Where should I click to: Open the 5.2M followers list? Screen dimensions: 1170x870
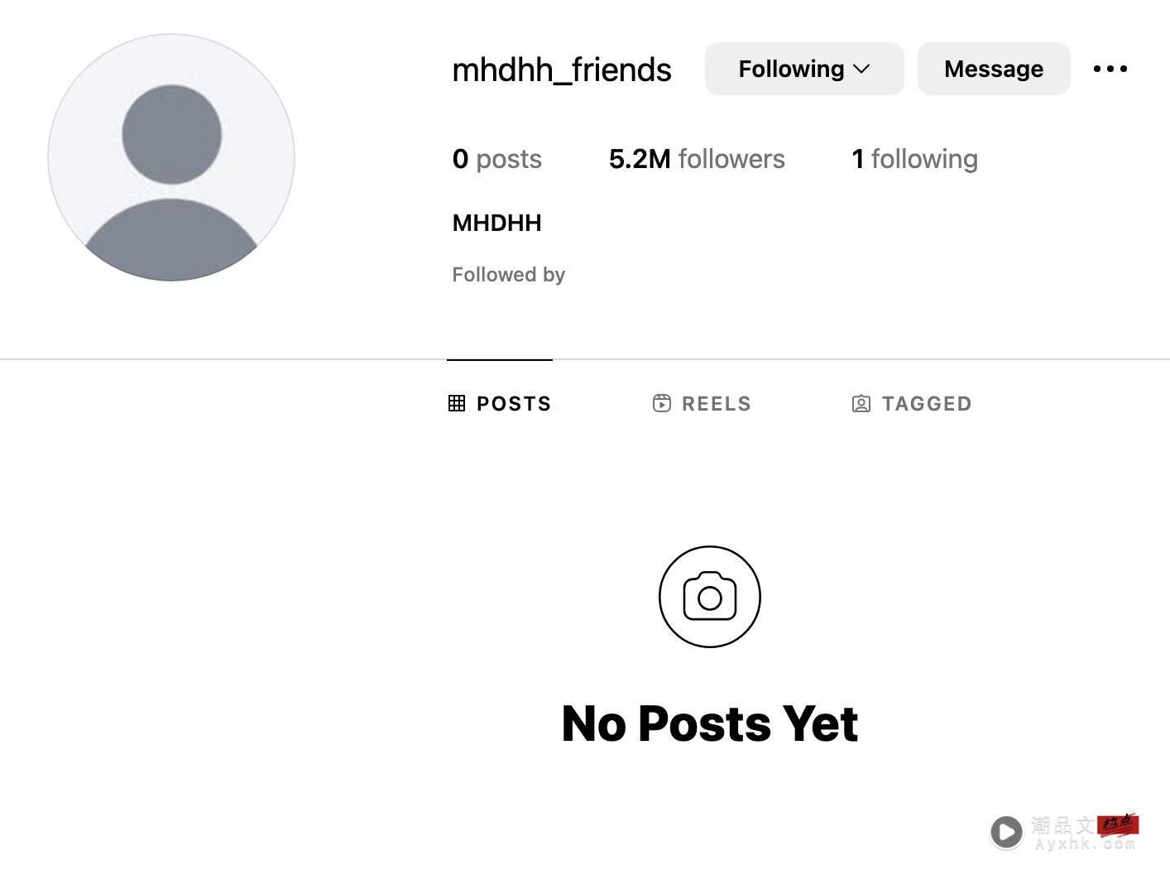click(x=697, y=159)
